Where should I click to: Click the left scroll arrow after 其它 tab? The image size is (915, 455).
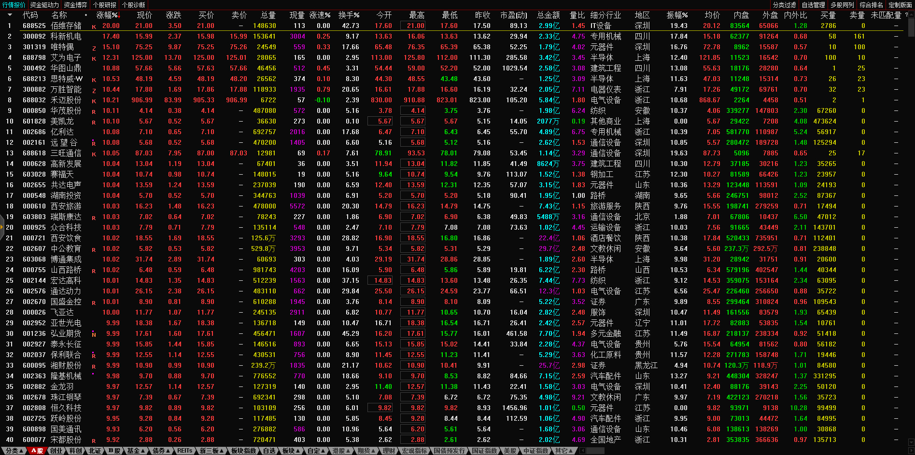pos(582,451)
